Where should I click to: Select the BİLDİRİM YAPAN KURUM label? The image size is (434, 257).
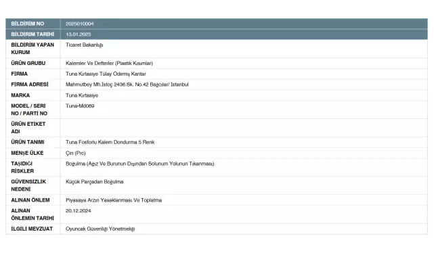(x=32, y=49)
